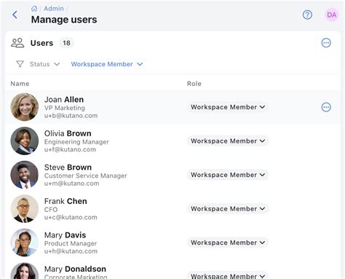Viewport: 345px width, 279px height.
Task: Click Mary Donaldson's profile photo
Action: click(x=25, y=271)
